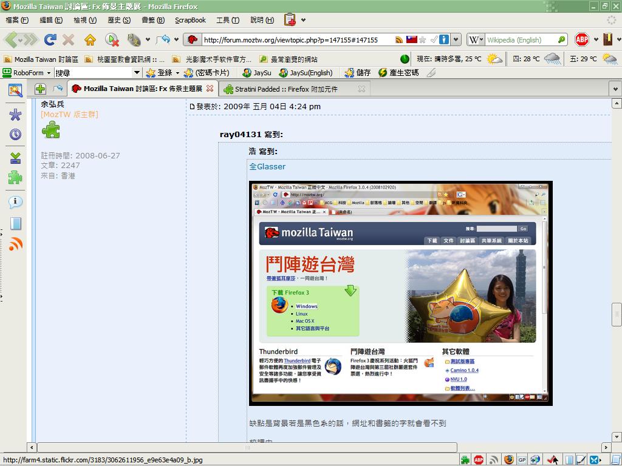
Task: Click the page info bubble sidebar icon
Action: point(15,202)
